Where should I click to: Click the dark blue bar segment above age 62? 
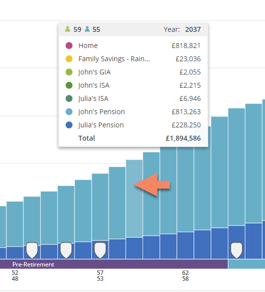point(185,245)
